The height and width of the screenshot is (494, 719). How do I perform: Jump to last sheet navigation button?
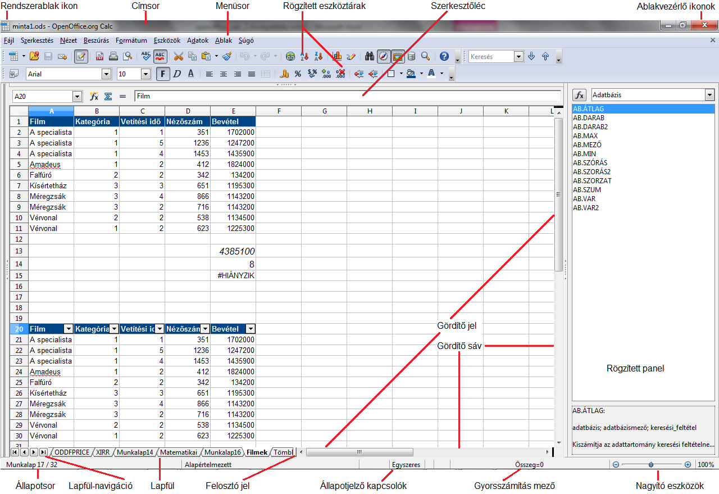43,452
